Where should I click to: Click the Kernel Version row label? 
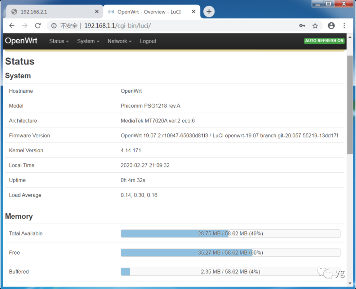pos(26,151)
